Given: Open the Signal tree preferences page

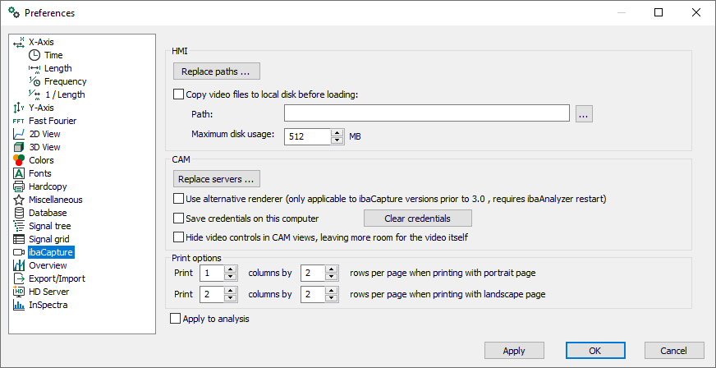Looking at the screenshot, I should pyautogui.click(x=50, y=226).
